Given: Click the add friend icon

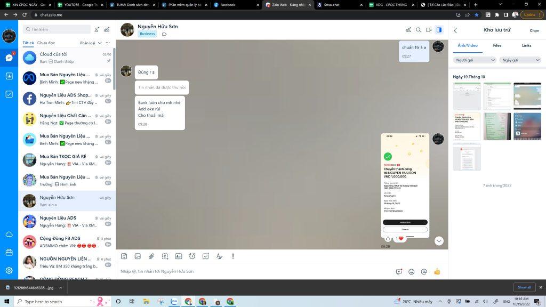Looking at the screenshot, I should [x=97, y=29].
